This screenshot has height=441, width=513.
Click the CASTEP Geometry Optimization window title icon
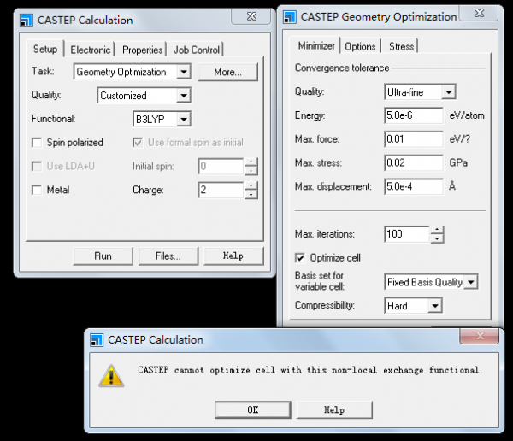[x=290, y=17]
